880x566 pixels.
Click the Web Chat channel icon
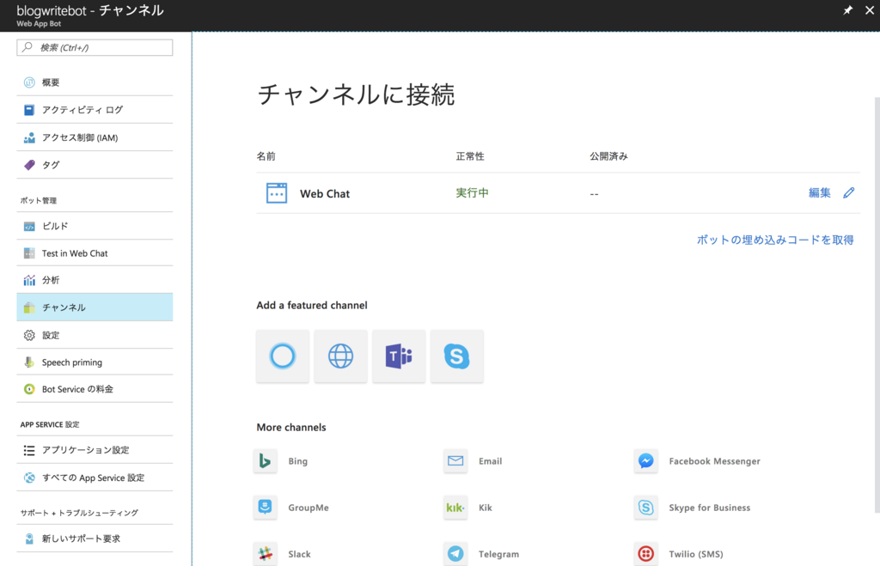point(277,193)
